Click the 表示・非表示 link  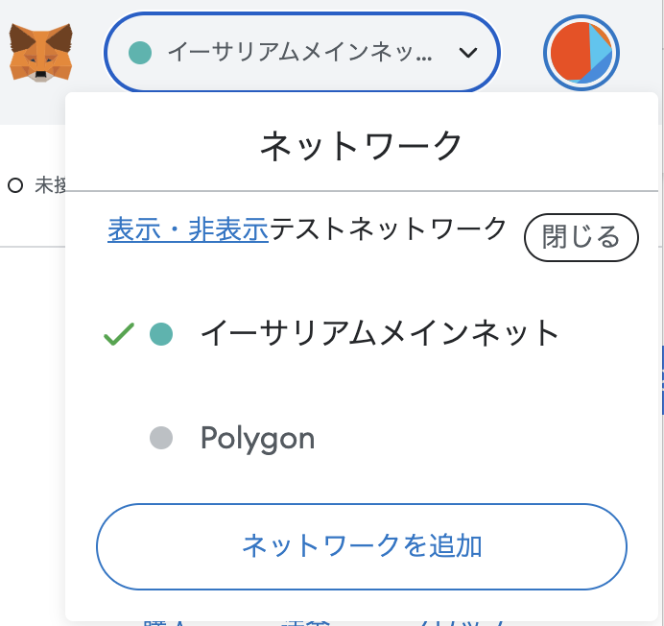coord(188,229)
